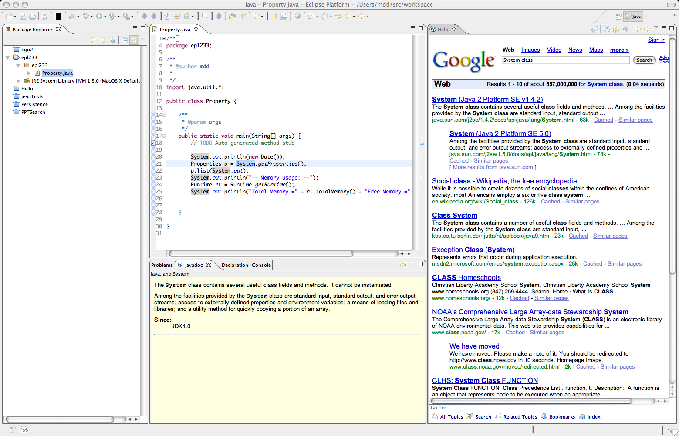Click the Save toolbar icon
The image size is (679, 436).
coord(23,16)
